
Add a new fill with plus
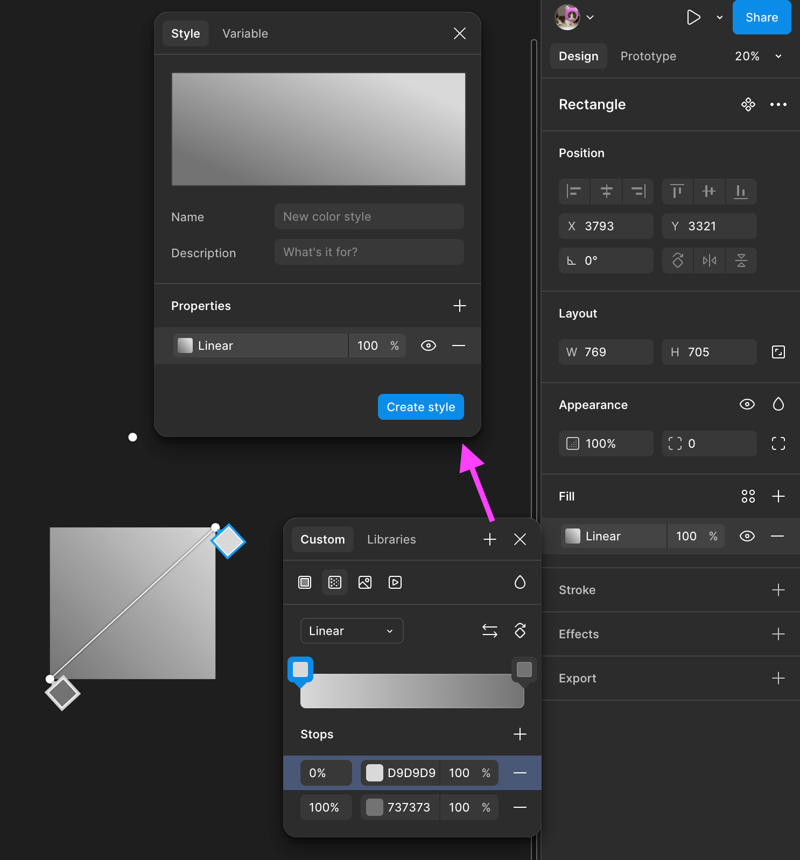778,496
